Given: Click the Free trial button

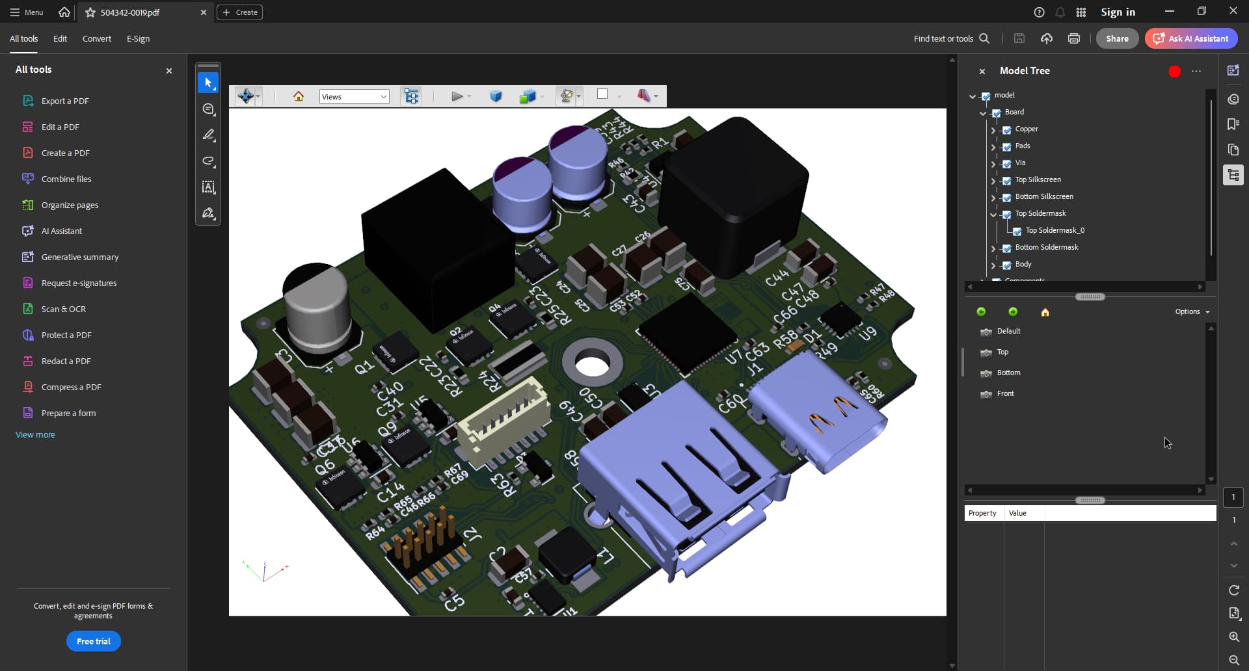Looking at the screenshot, I should pos(94,641).
